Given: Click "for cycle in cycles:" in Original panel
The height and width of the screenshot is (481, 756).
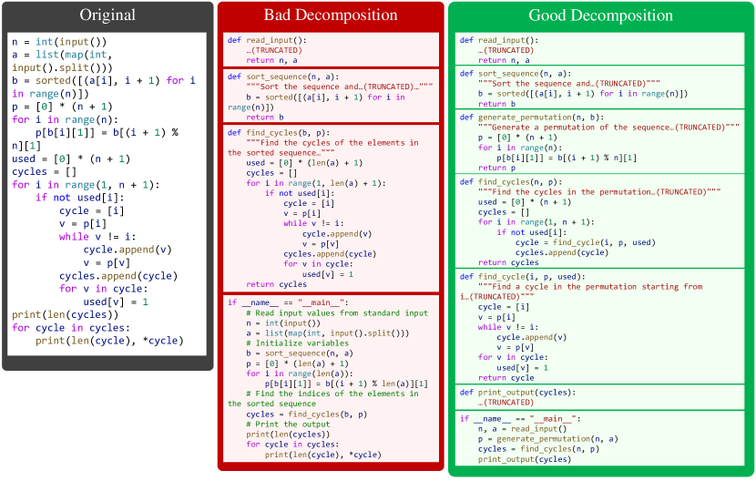Looking at the screenshot, I should pos(71,328).
